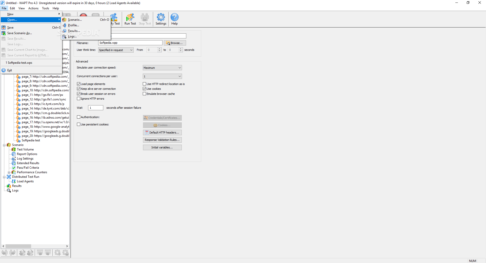Click Initial variables... button
This screenshot has width=486, height=263.
click(x=162, y=147)
